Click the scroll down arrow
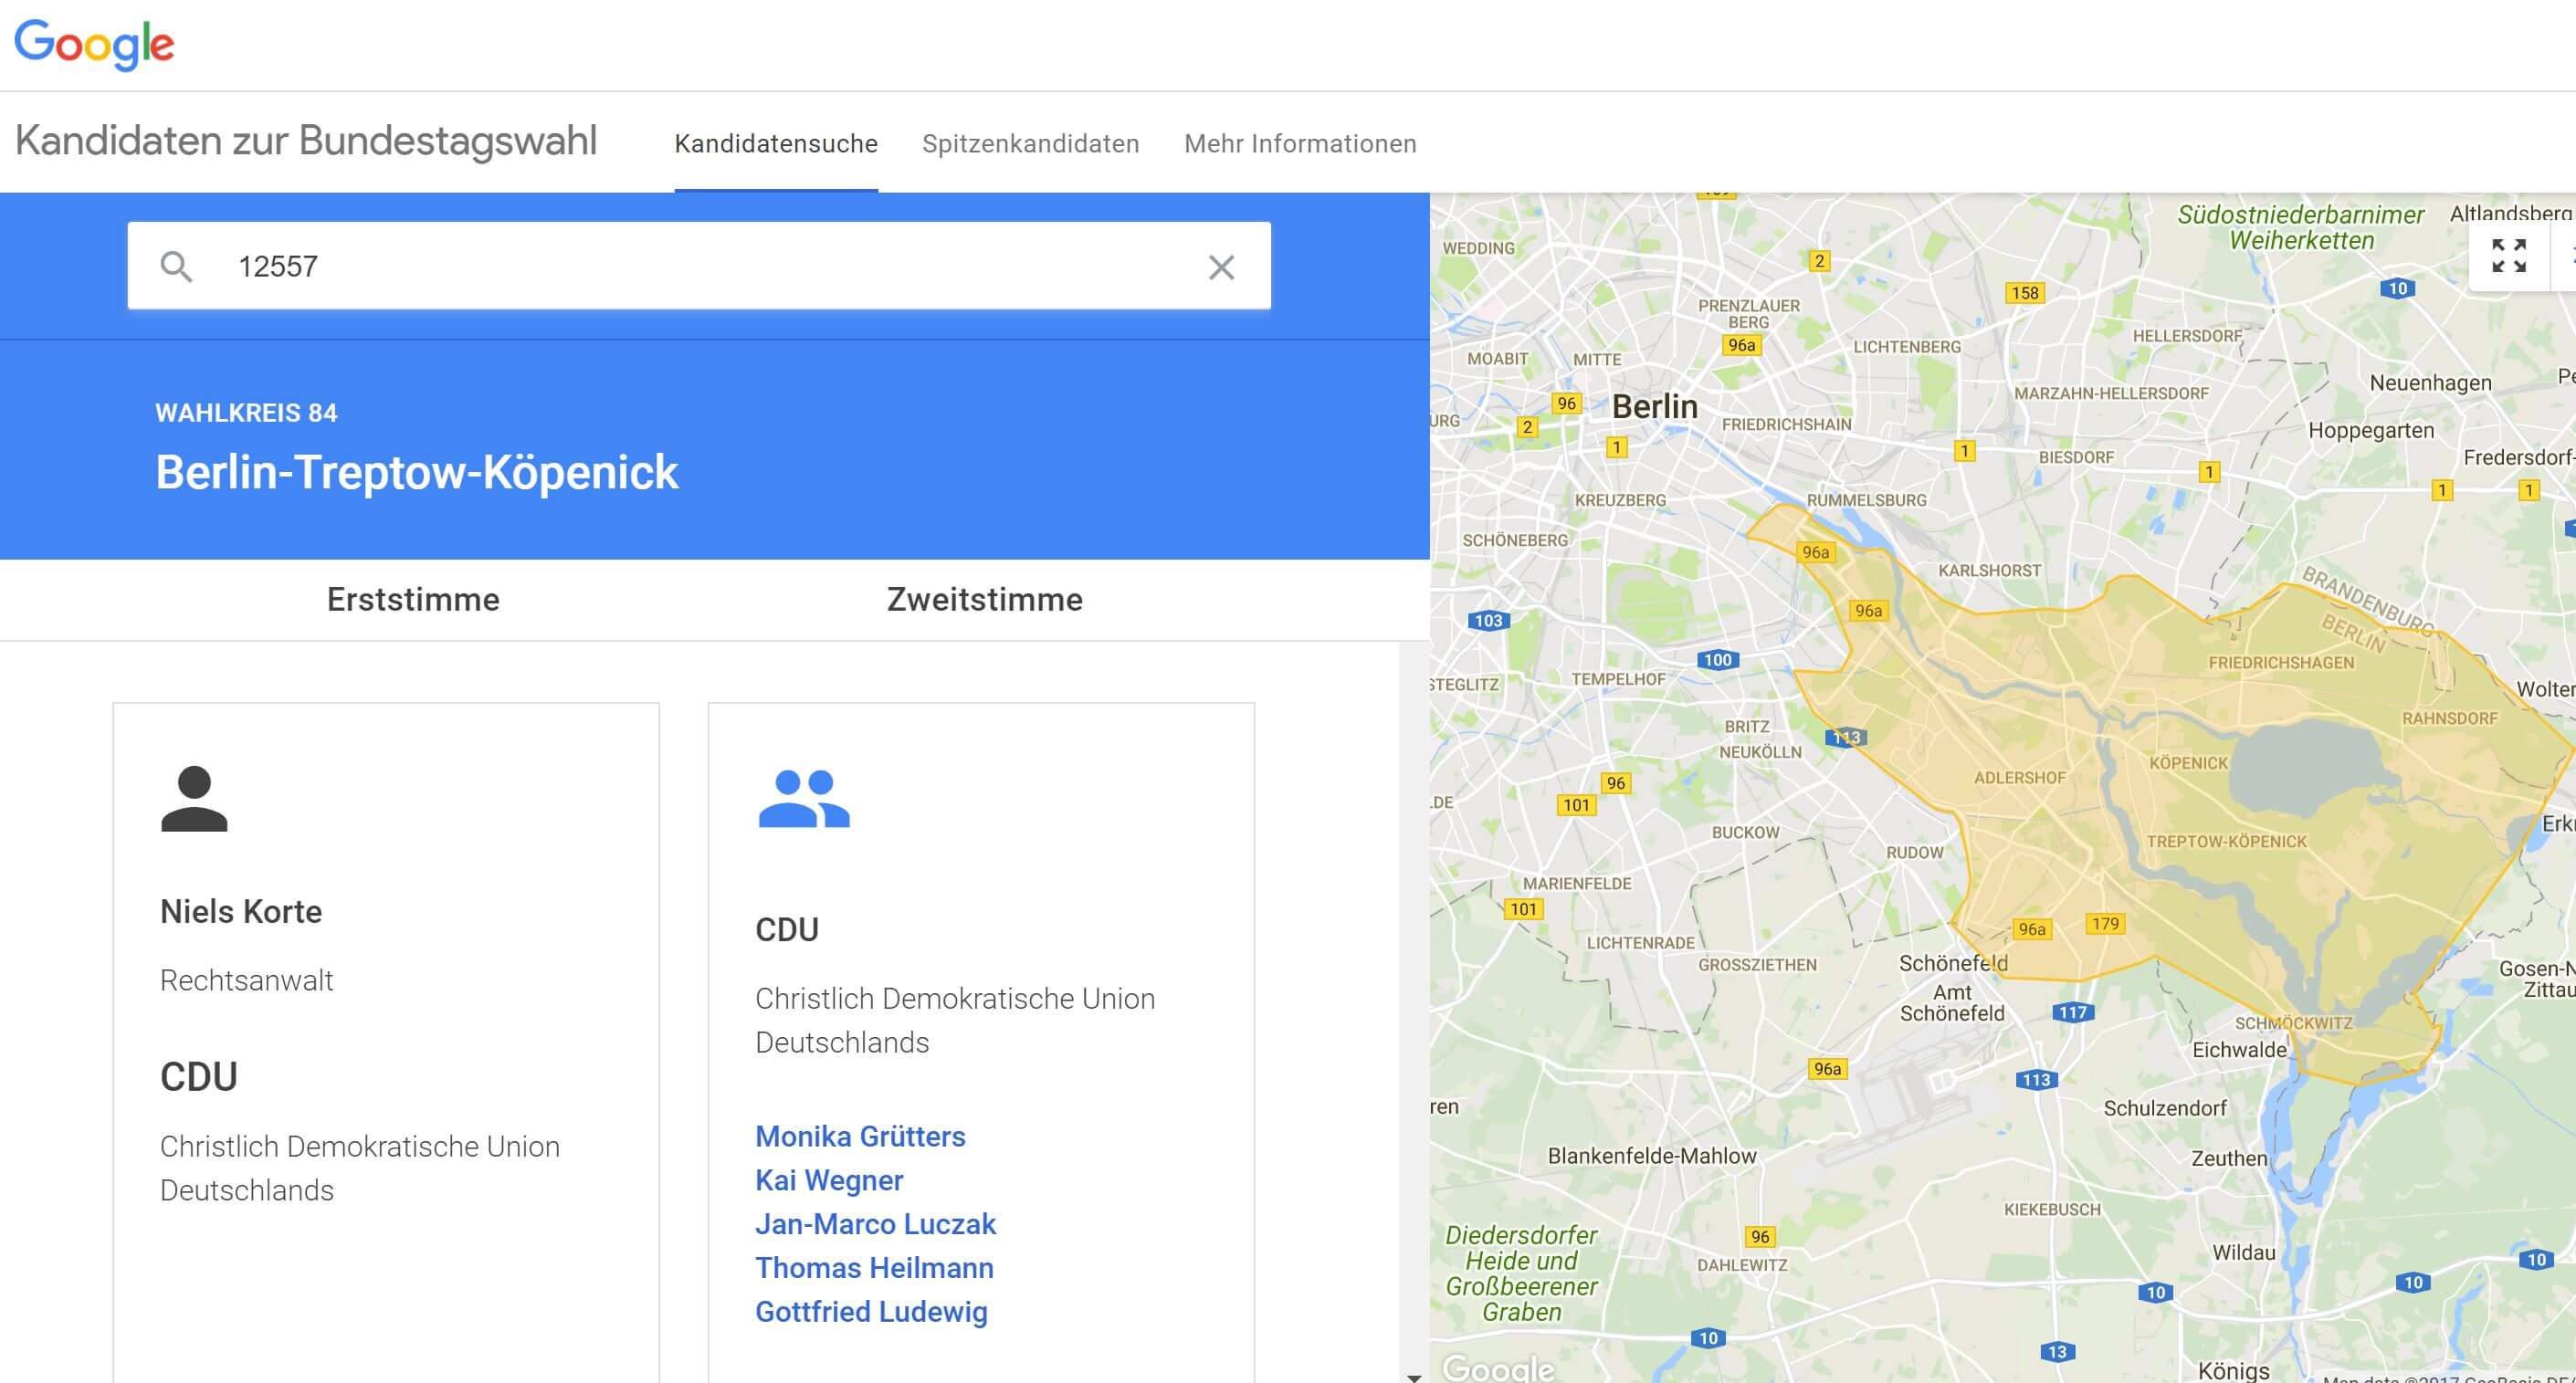Screen dimensions: 2576x1383 tap(1414, 1377)
